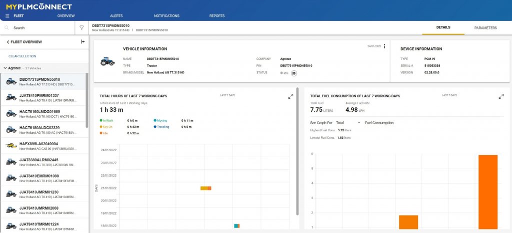Click tractor icon of HACT6160LMDG01669 row
Screen dimensions: 512x233
(11, 113)
